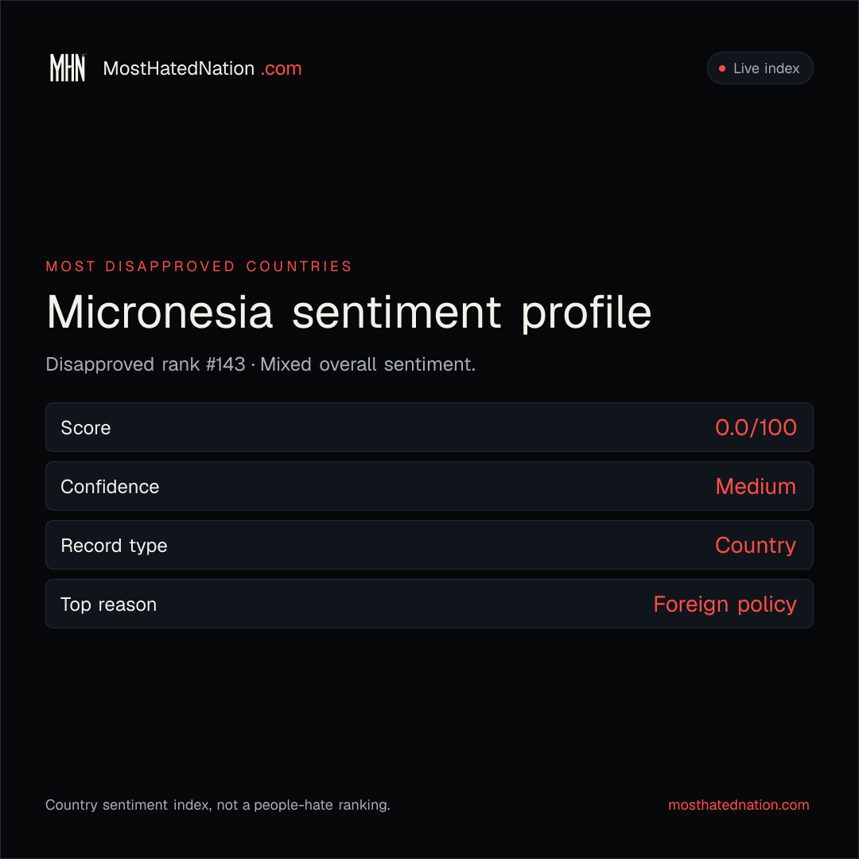Click the red Live index dot

tap(722, 68)
